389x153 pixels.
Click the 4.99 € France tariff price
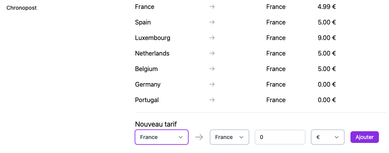tap(327, 7)
